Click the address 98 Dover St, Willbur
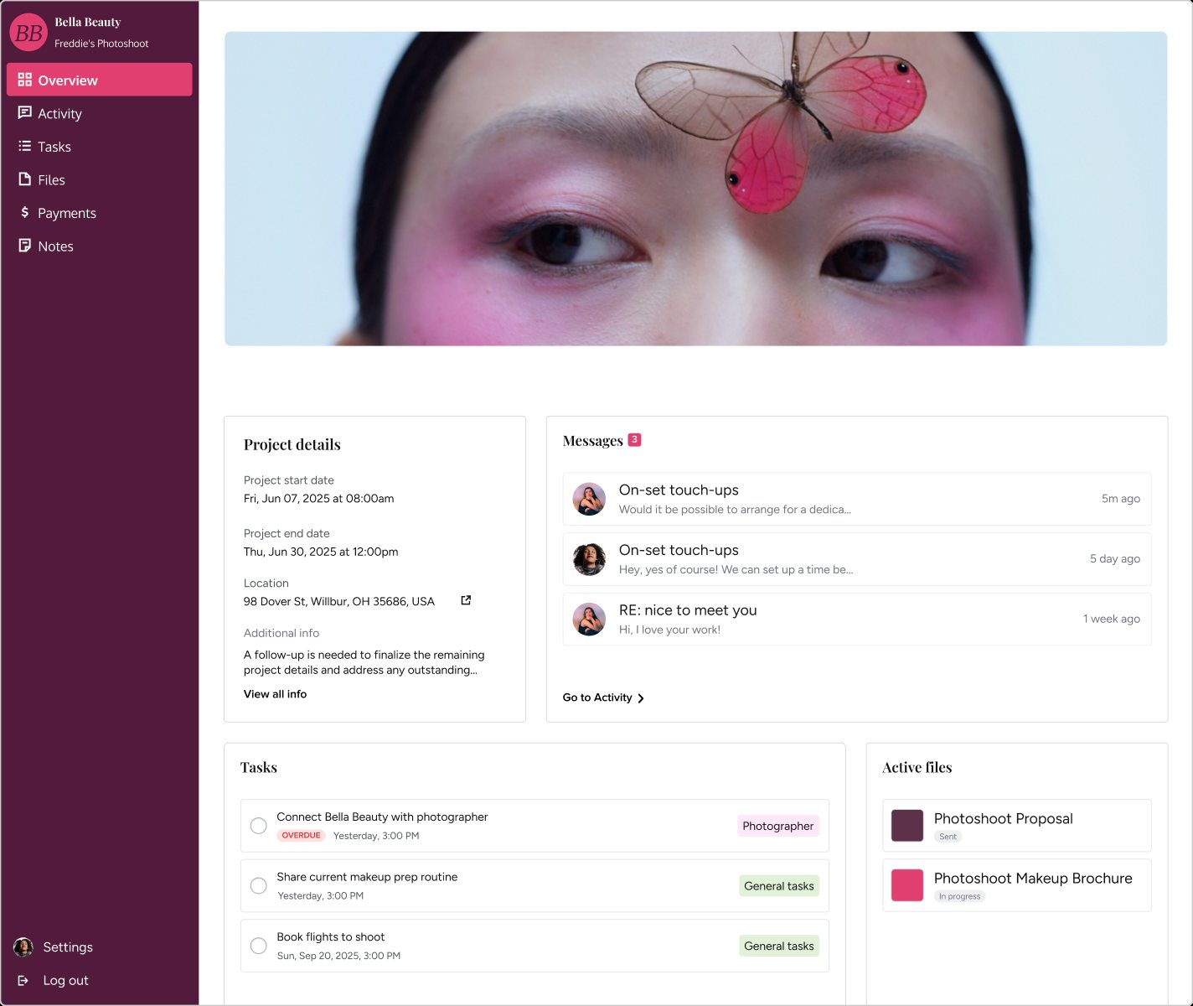 click(x=339, y=601)
